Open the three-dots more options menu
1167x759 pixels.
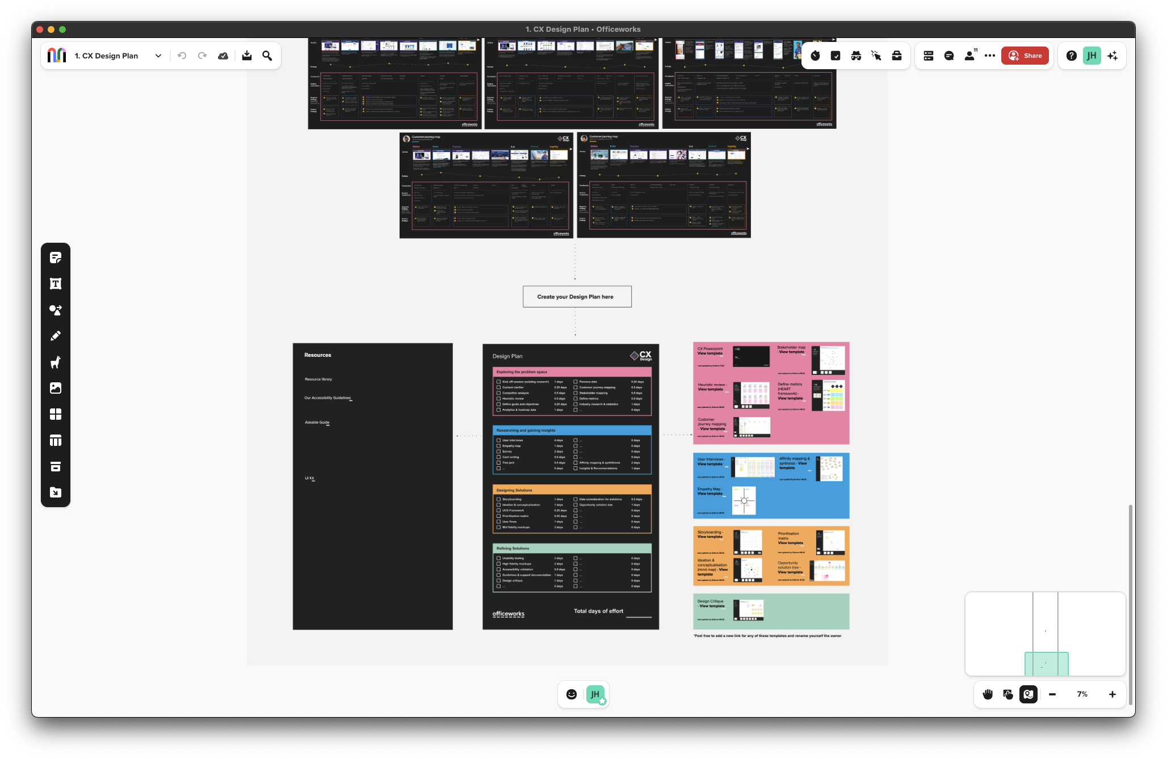pos(990,56)
